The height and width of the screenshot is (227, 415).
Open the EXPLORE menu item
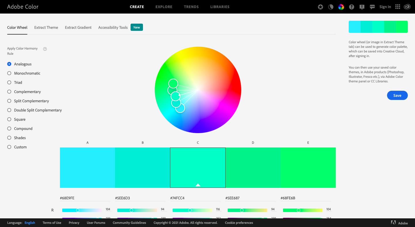[x=164, y=7]
